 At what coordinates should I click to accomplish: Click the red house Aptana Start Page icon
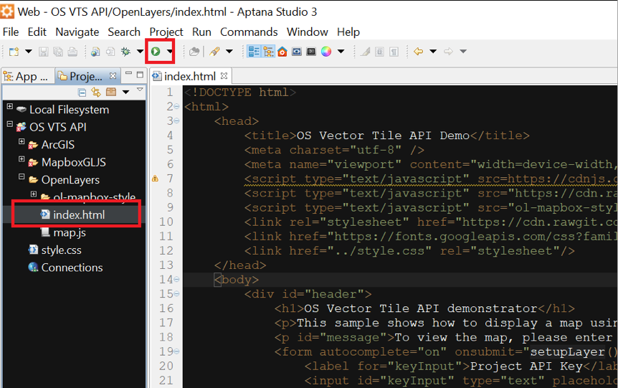282,52
